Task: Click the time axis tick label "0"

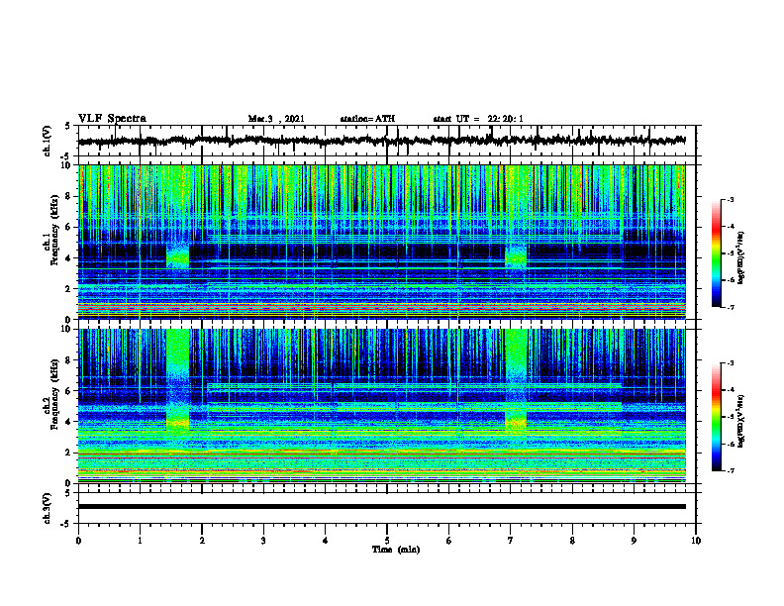Action: (78, 541)
